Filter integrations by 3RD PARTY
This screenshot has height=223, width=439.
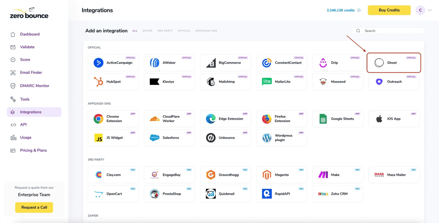165,31
